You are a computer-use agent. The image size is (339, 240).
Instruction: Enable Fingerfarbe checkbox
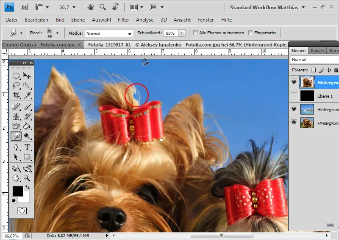click(x=250, y=33)
